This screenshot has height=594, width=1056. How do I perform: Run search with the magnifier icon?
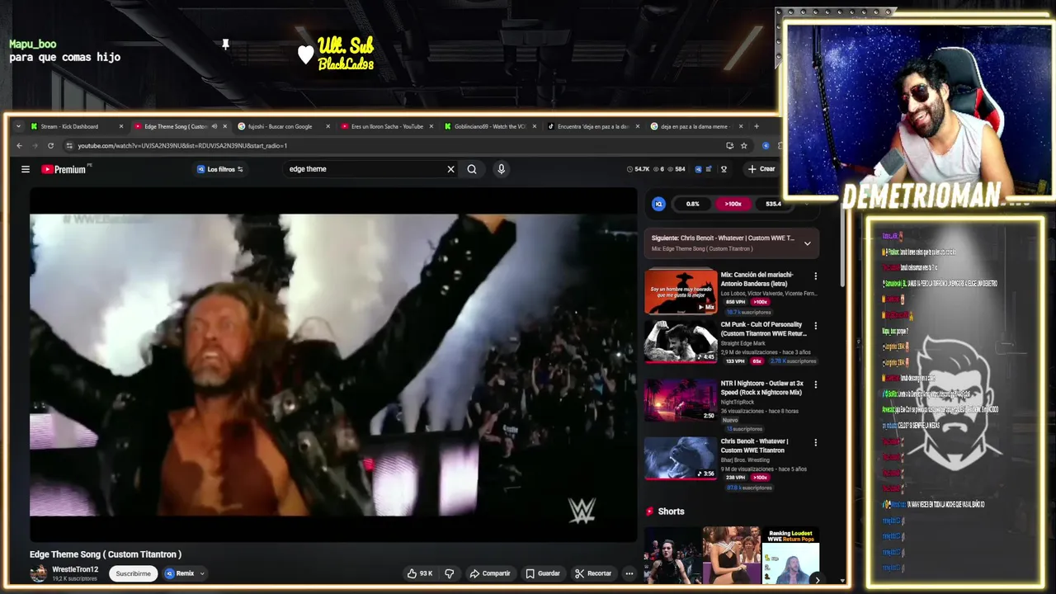pyautogui.click(x=472, y=169)
